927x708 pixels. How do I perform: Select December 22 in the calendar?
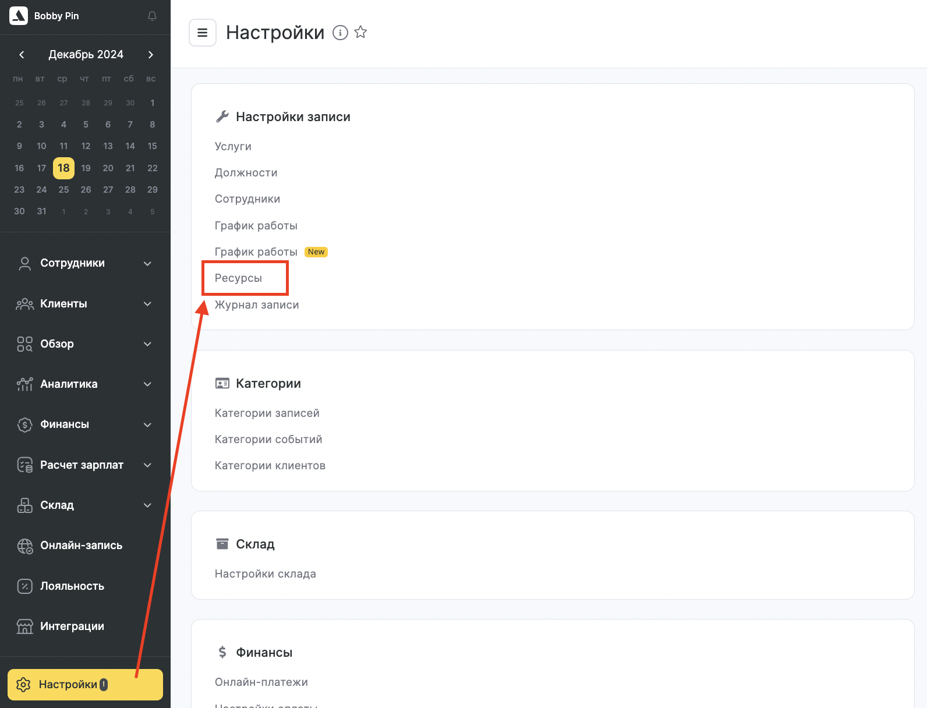click(153, 168)
